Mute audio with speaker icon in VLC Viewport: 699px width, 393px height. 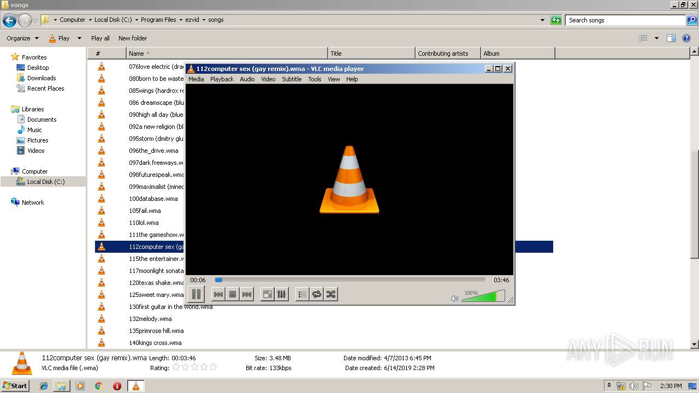click(x=454, y=299)
